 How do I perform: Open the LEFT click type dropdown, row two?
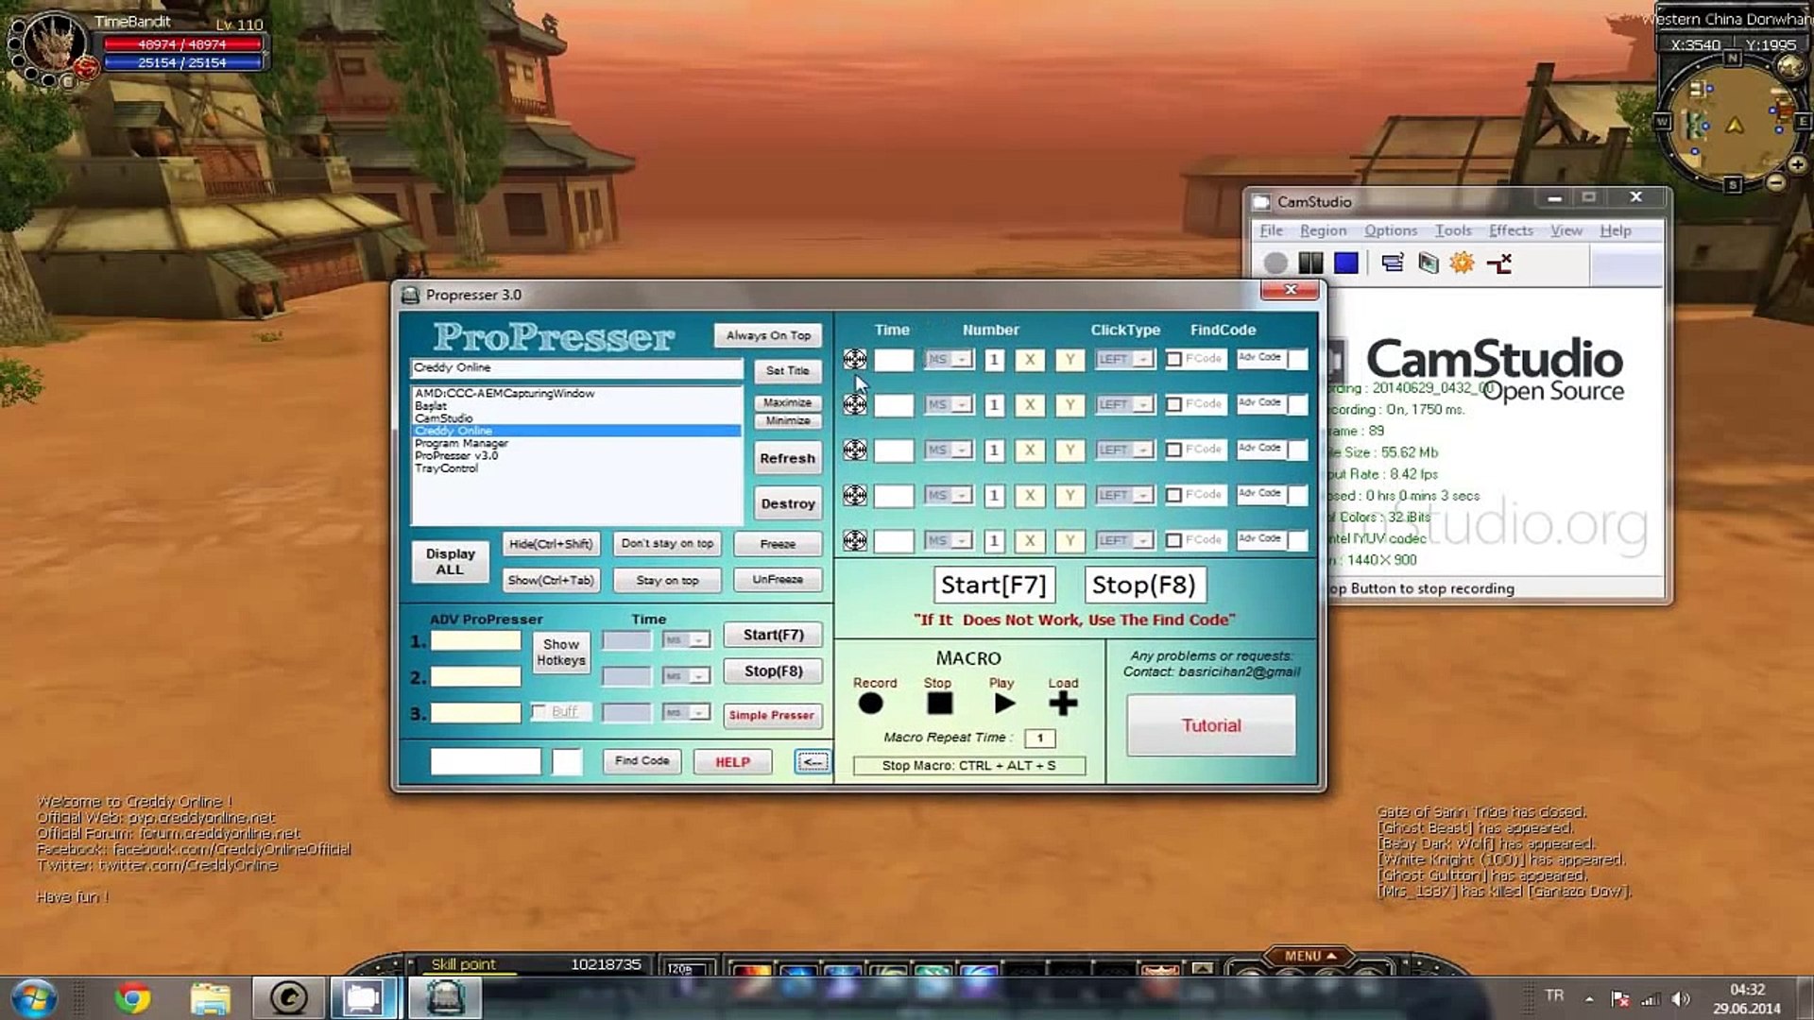click(x=1123, y=404)
